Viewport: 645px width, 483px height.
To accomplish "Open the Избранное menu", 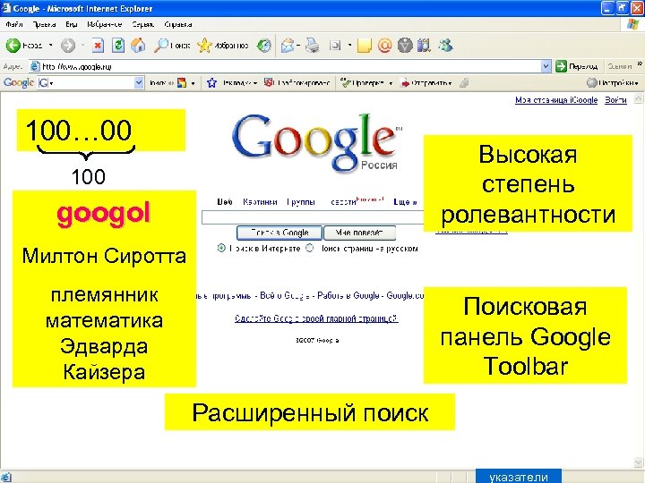I will click(105, 24).
